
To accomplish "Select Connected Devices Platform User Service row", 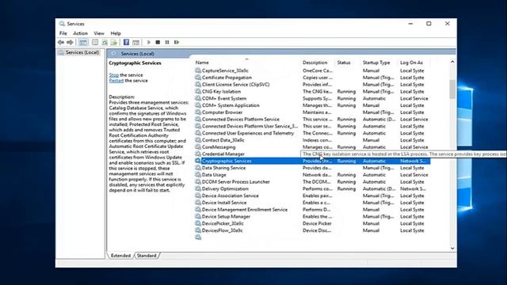I will pyautogui.click(x=312, y=126).
